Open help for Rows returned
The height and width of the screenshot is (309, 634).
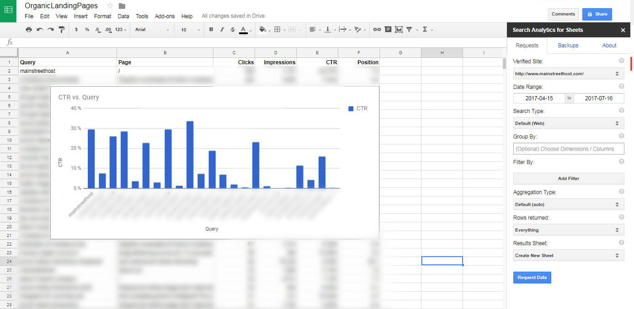tap(621, 217)
